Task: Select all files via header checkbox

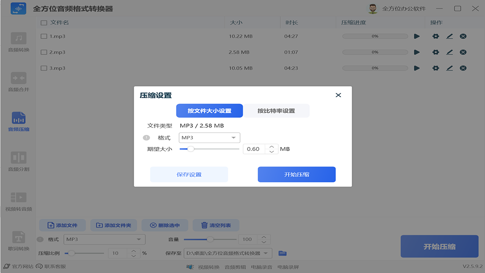Action: (x=44, y=23)
